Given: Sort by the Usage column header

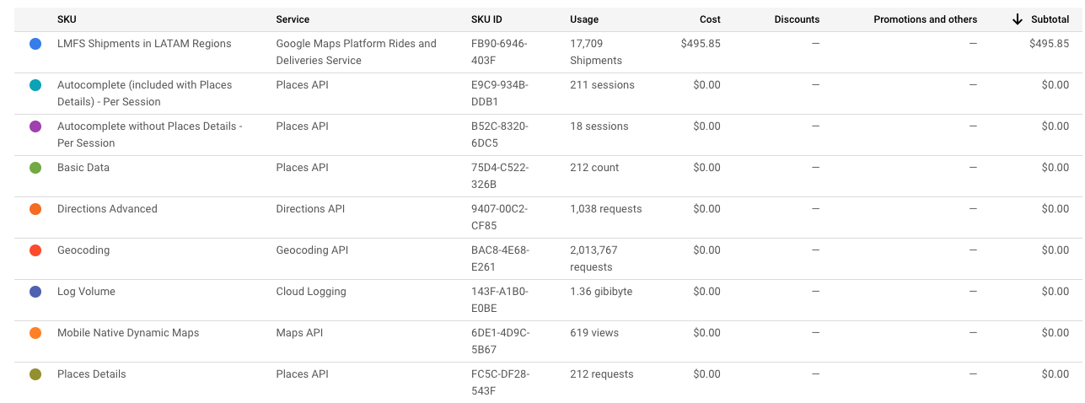Looking at the screenshot, I should click(x=585, y=19).
